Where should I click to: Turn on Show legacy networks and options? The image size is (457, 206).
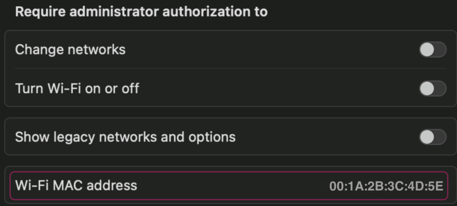click(x=432, y=137)
